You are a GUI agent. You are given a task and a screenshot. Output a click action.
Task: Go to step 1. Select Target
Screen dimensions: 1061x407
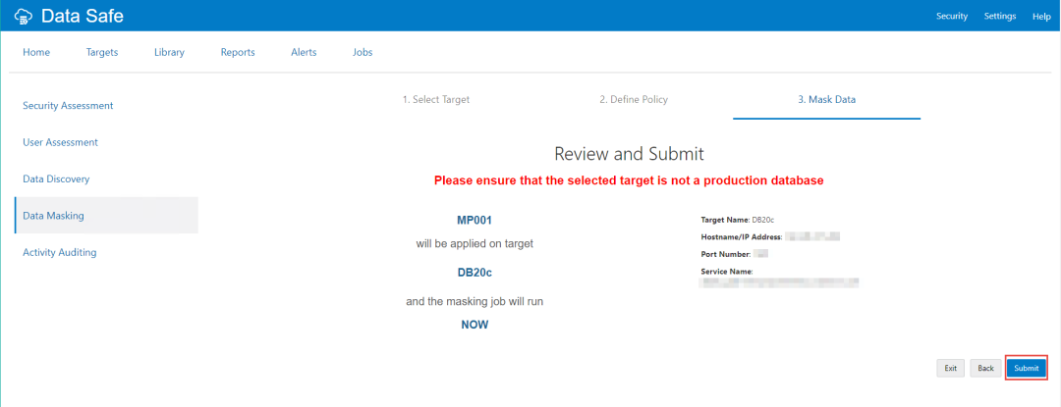click(x=436, y=100)
